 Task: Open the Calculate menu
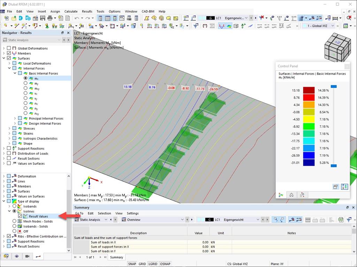(71, 11)
